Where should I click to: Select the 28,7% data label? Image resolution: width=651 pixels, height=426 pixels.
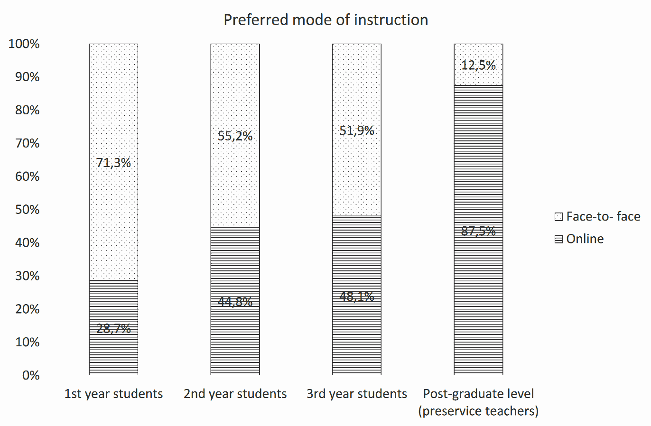tap(113, 328)
